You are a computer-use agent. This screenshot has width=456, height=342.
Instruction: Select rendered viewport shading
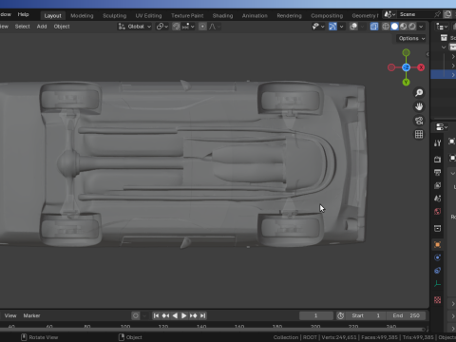[412, 27]
